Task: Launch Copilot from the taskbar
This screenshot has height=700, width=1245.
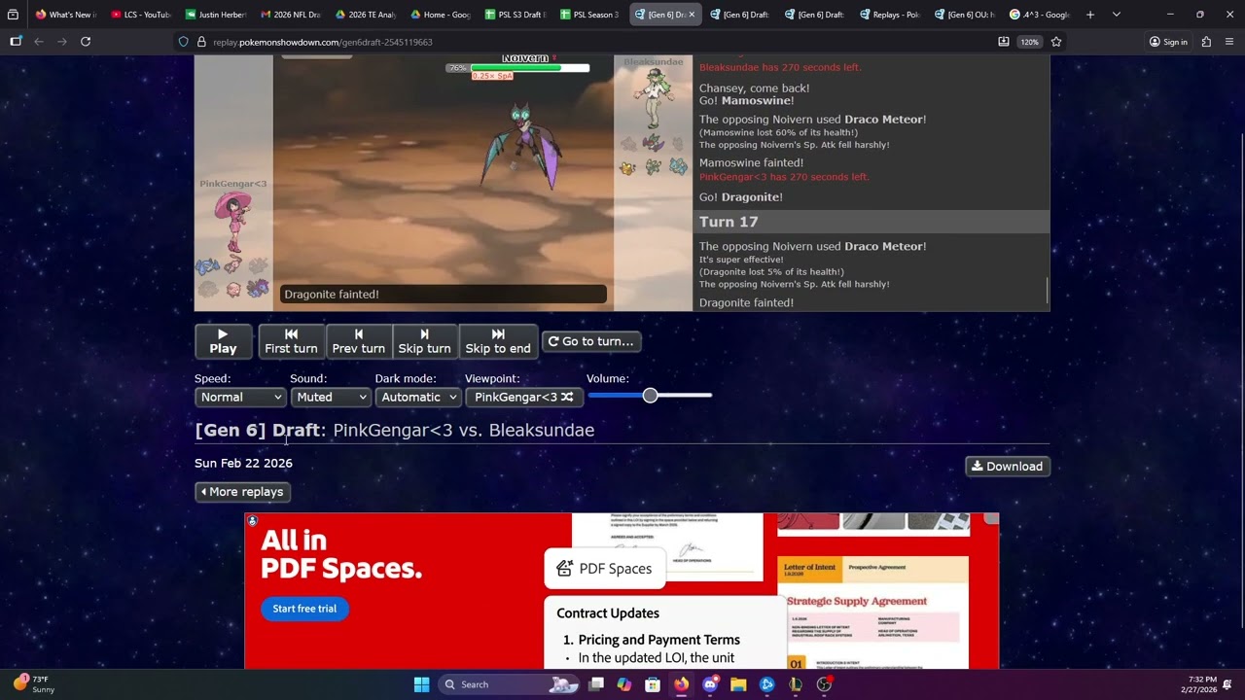Action: tap(624, 684)
